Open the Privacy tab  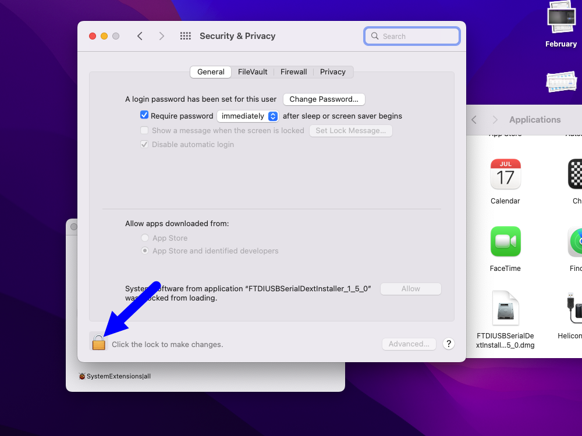[x=333, y=72]
